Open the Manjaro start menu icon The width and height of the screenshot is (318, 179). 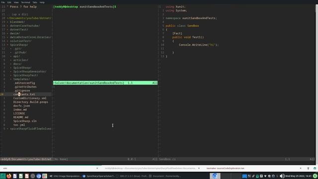click(2, 176)
